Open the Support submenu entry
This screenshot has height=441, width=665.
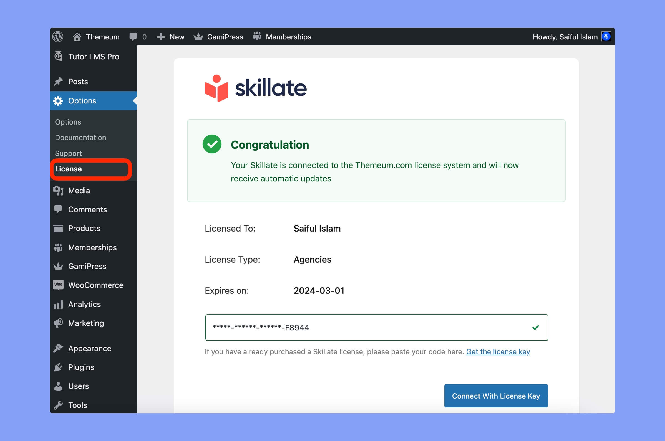(68, 153)
